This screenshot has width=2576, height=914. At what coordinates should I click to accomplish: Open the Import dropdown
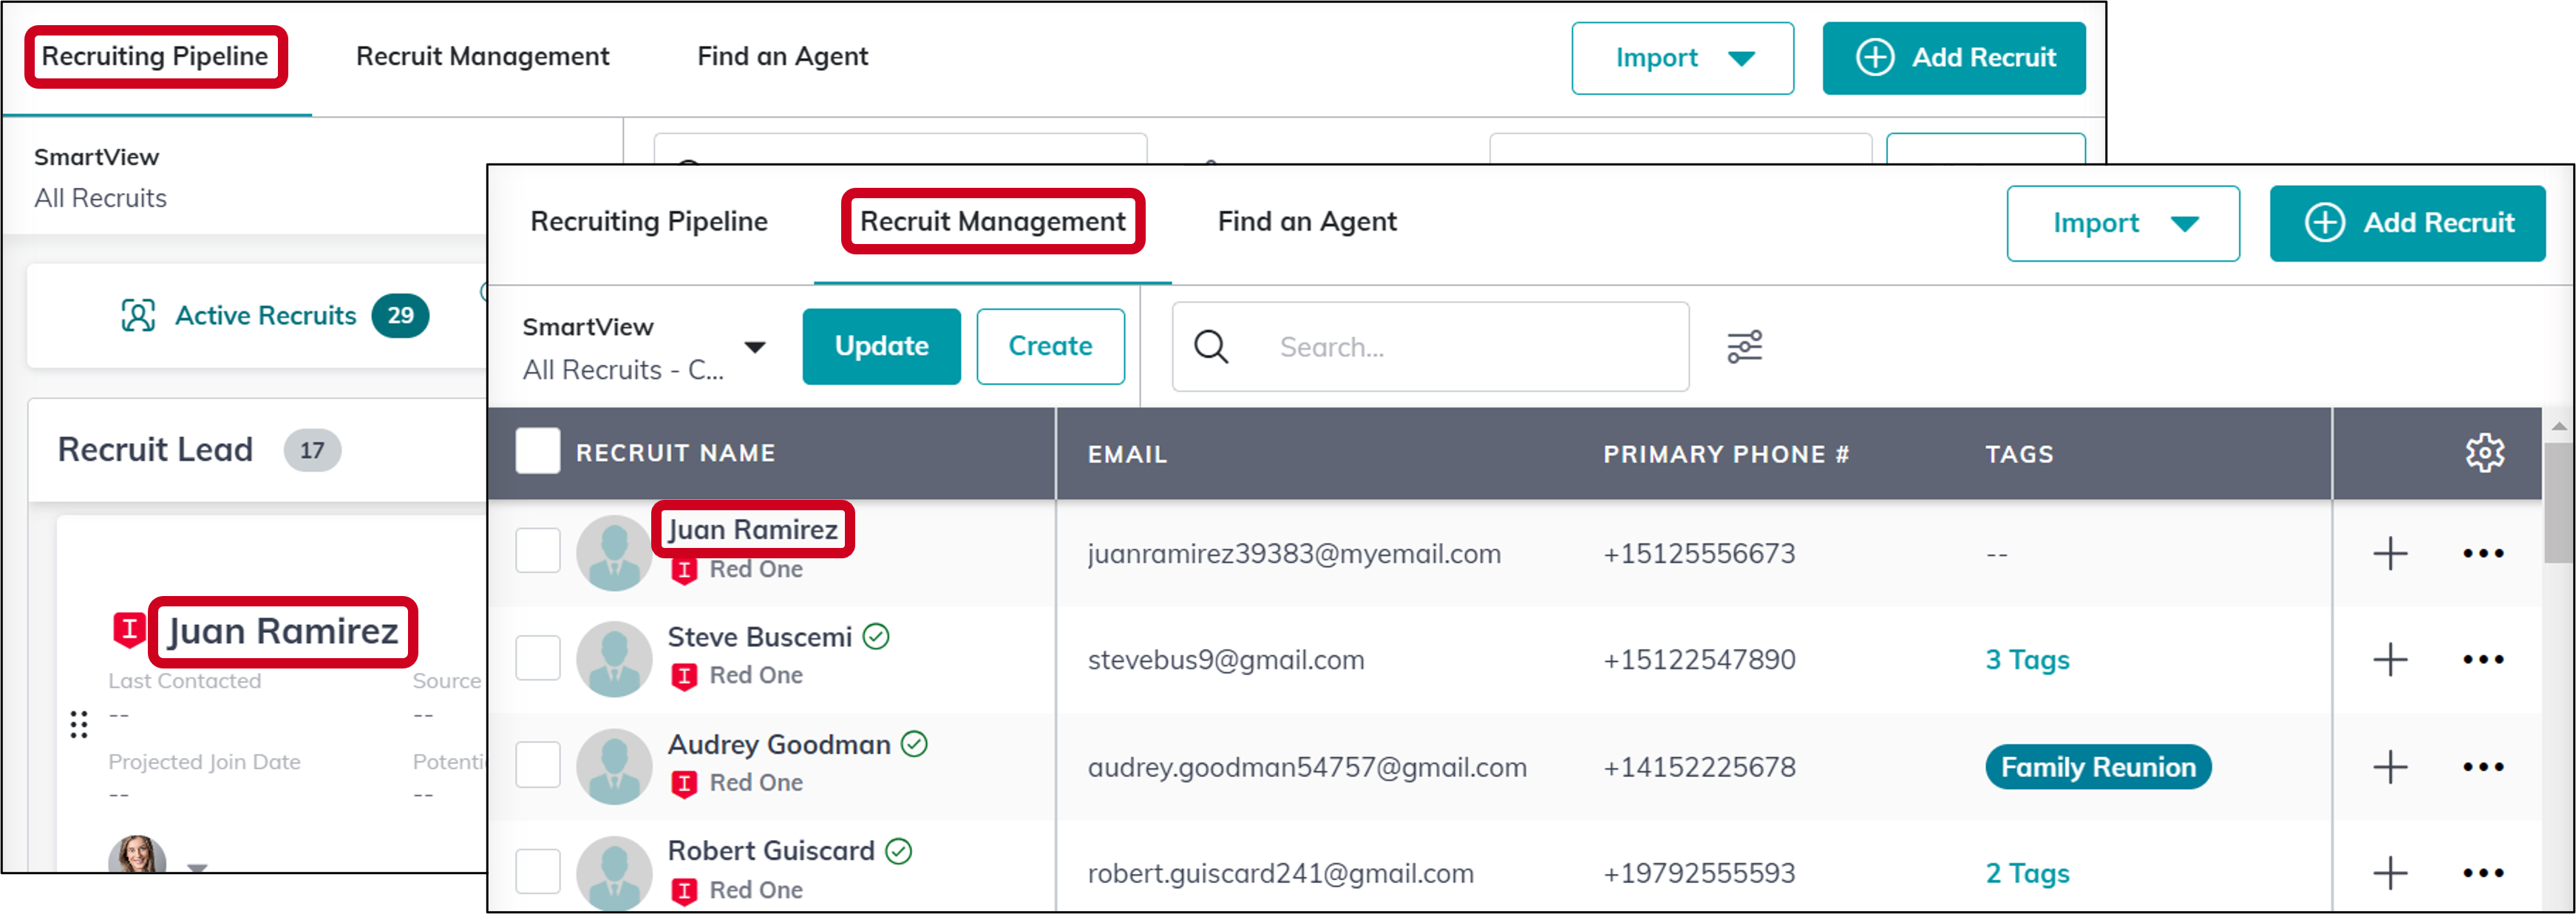(x=2123, y=223)
